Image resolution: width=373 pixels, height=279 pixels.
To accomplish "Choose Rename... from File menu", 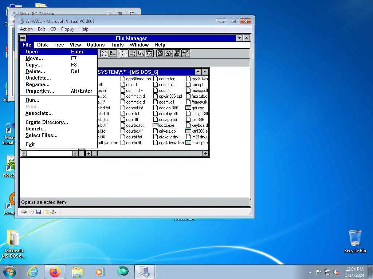I will (x=59, y=84).
